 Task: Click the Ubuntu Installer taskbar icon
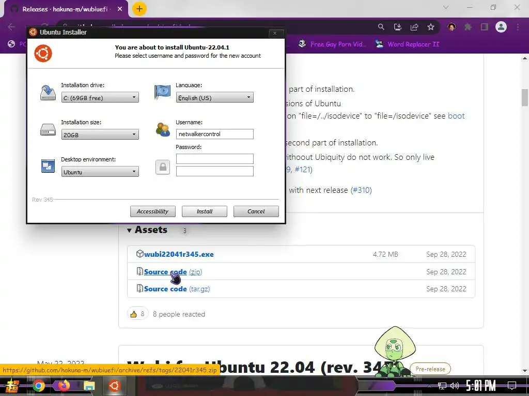click(114, 386)
